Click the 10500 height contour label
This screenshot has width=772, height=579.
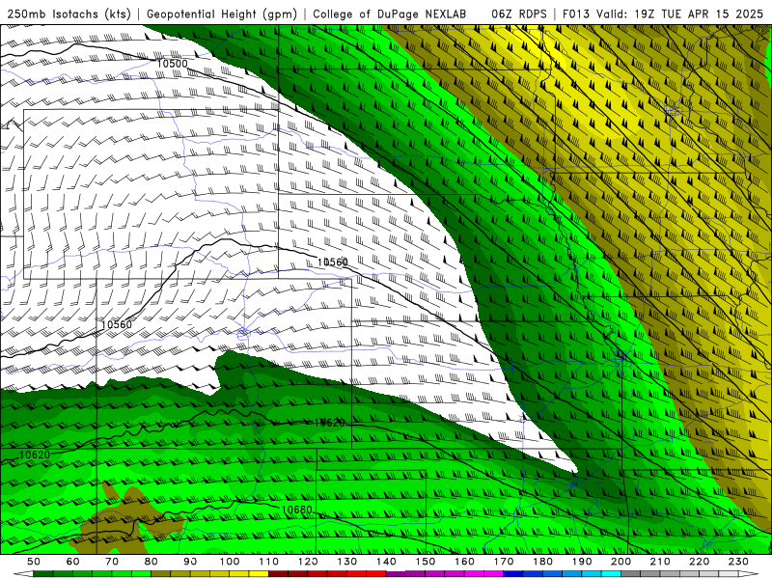pos(173,64)
